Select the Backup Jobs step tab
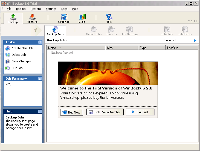The height and width of the screenshot is (151, 200). [x=55, y=31]
